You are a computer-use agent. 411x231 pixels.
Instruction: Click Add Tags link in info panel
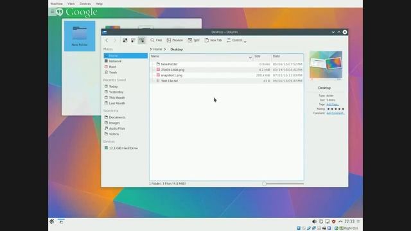pyautogui.click(x=333, y=104)
